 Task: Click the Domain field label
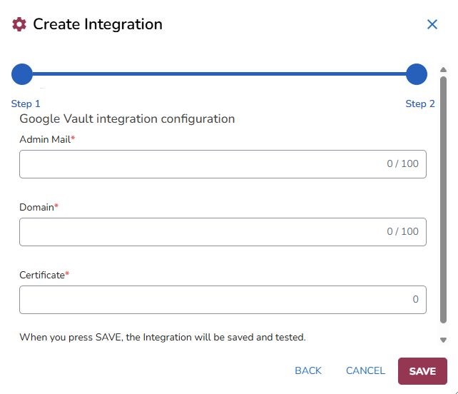37,207
